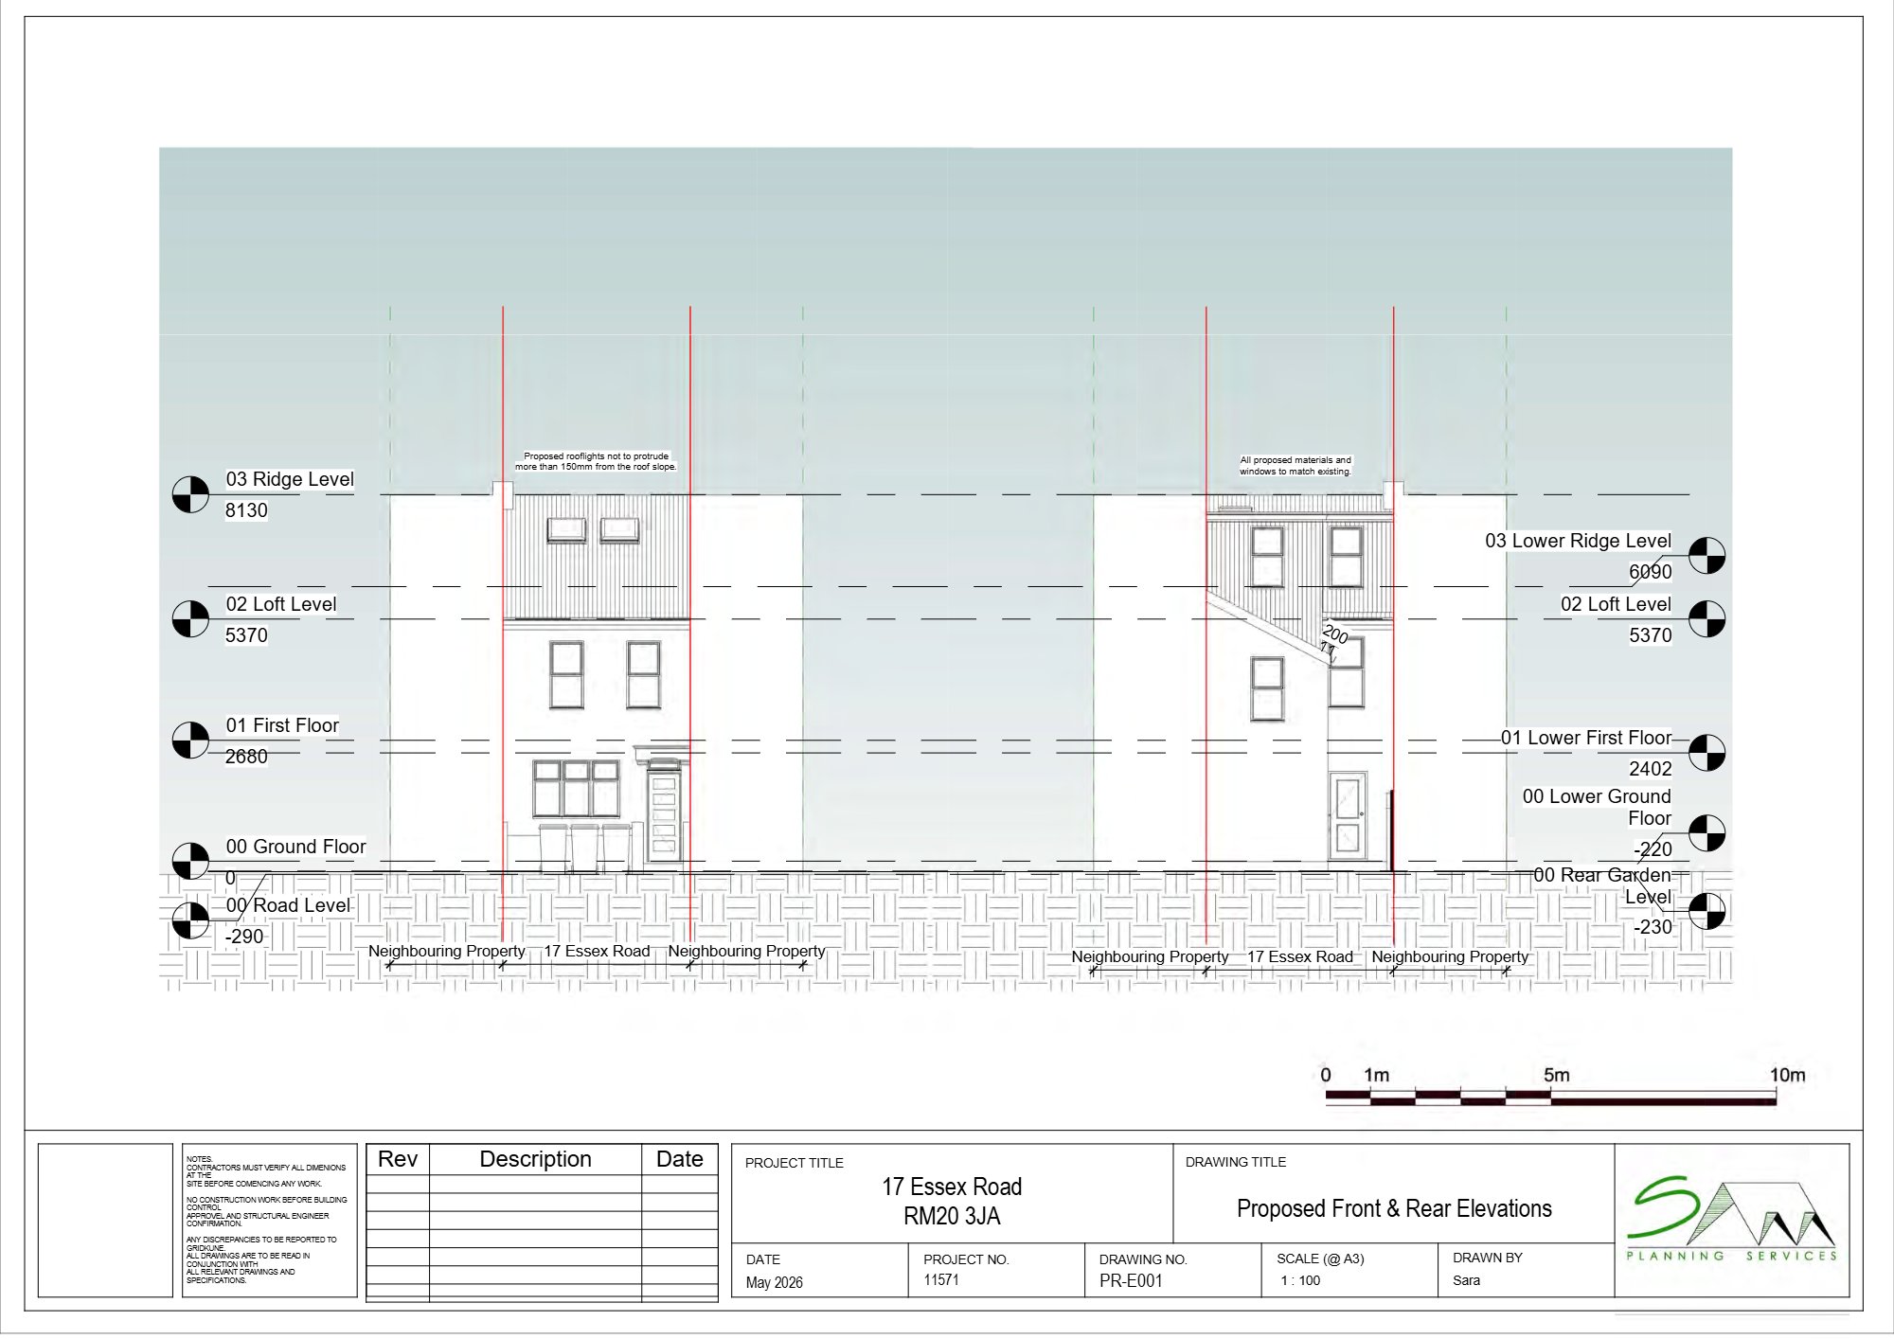Viewport: 1894px width, 1339px height.
Task: Click the 'All proposed materials and windows' note
Action: pyautogui.click(x=1295, y=465)
